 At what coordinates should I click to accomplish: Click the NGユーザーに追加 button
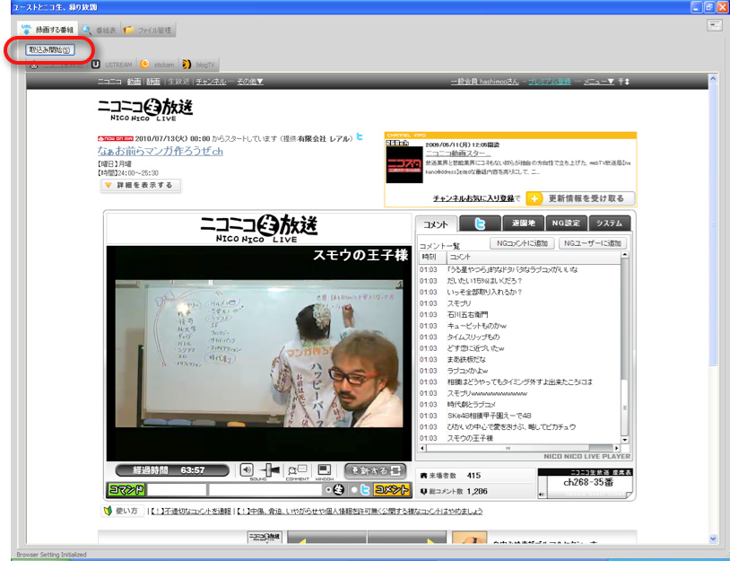pyautogui.click(x=593, y=243)
